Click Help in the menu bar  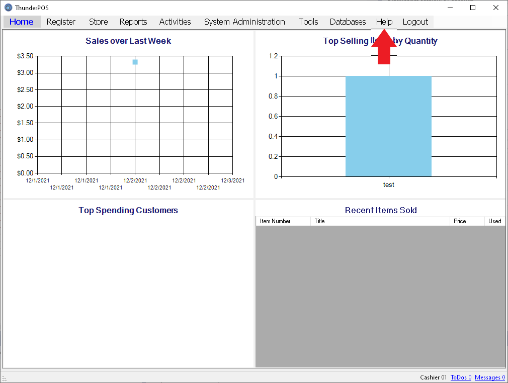pos(384,22)
